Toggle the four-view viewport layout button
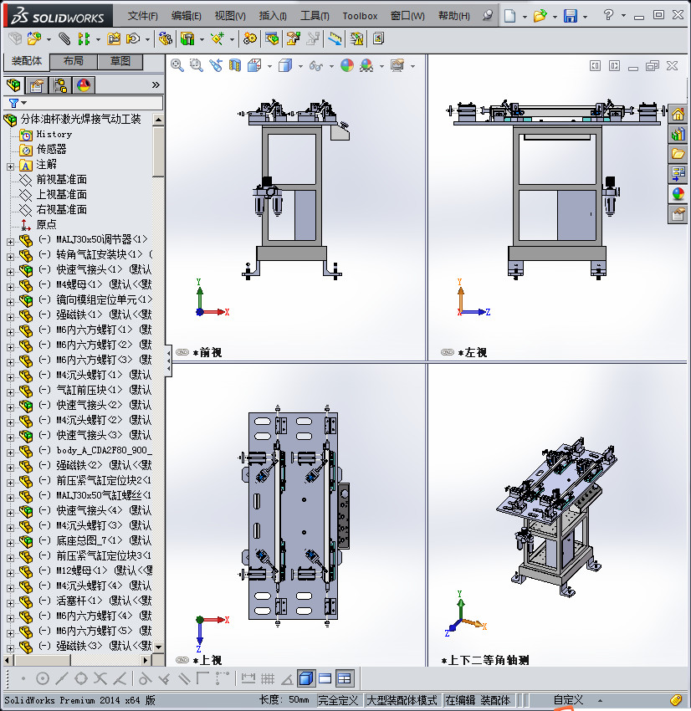 coord(345,678)
